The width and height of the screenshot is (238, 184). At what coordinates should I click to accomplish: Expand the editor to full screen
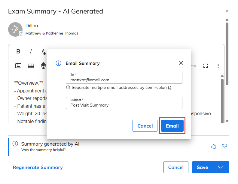point(206,66)
